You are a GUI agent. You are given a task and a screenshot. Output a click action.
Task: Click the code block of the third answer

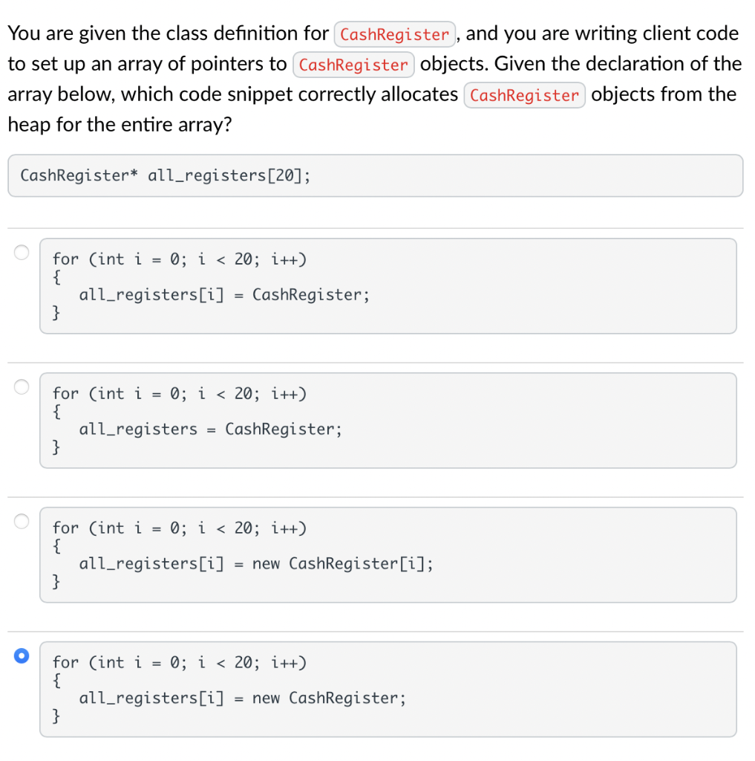pyautogui.click(x=386, y=554)
